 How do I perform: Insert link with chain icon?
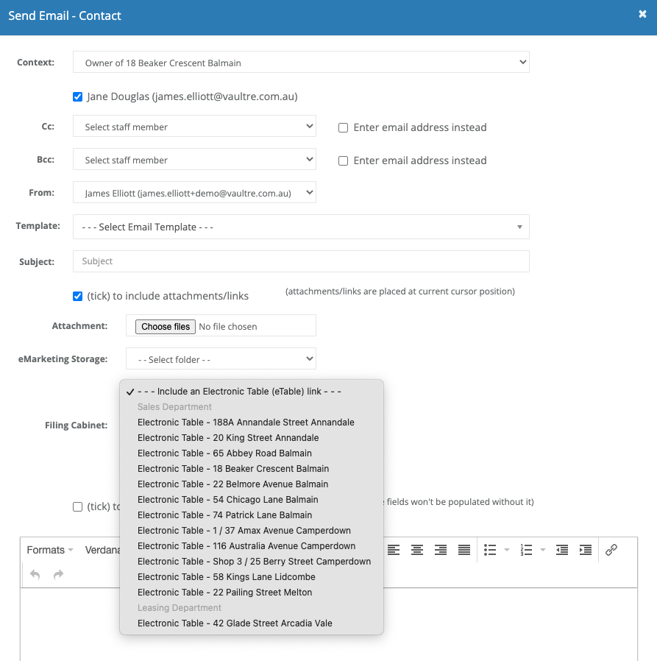tap(611, 550)
